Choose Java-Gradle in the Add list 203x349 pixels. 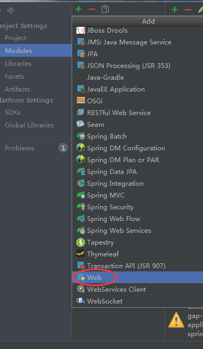tap(105, 78)
